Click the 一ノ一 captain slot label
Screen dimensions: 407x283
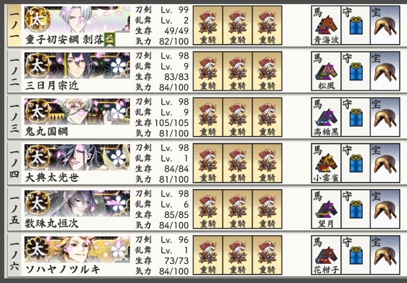[x=14, y=25]
